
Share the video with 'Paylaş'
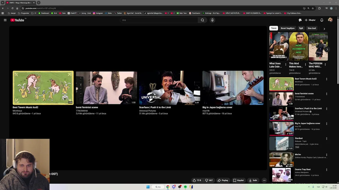tap(223, 180)
